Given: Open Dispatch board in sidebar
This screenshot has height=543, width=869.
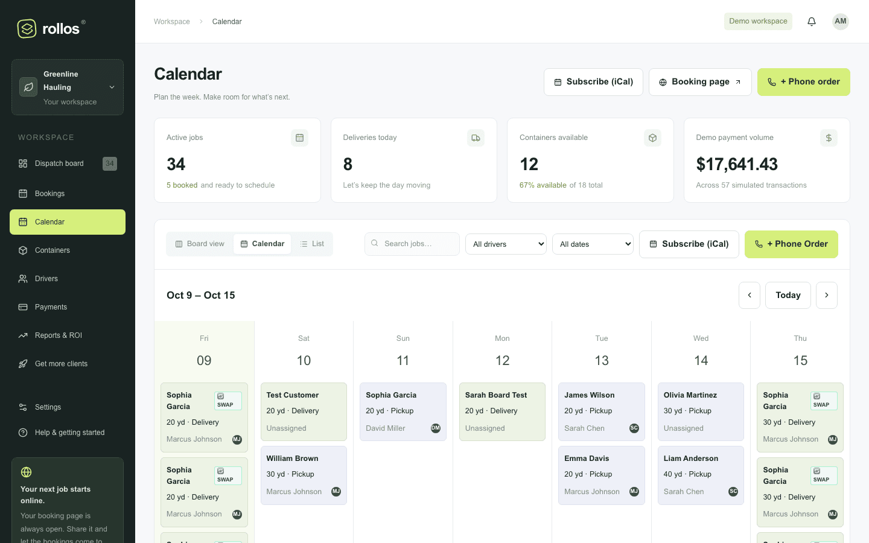Looking at the screenshot, I should 68,164.
